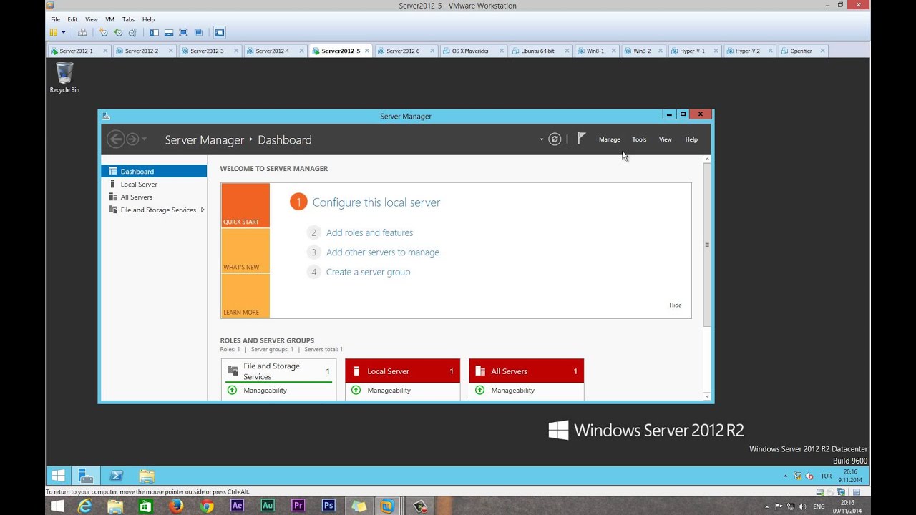Click the Server Manager back arrow
The width and height of the screenshot is (916, 515).
(115, 139)
